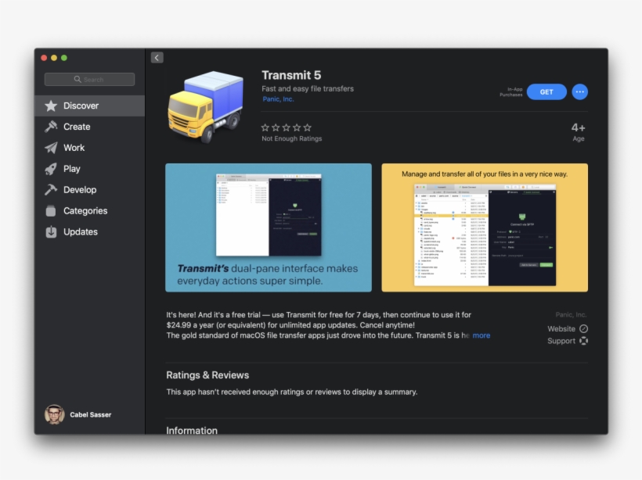Open the Categories grid icon

click(49, 210)
